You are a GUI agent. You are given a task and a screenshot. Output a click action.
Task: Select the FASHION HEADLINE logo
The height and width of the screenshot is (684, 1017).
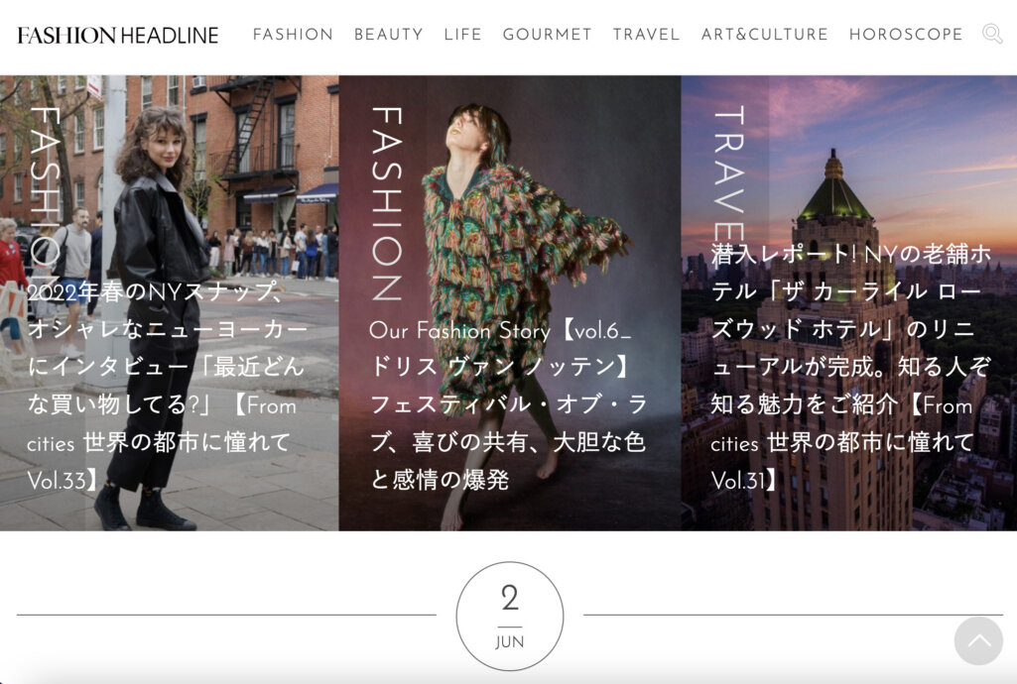point(115,34)
